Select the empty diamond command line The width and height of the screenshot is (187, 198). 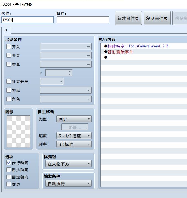click(x=144, y=57)
